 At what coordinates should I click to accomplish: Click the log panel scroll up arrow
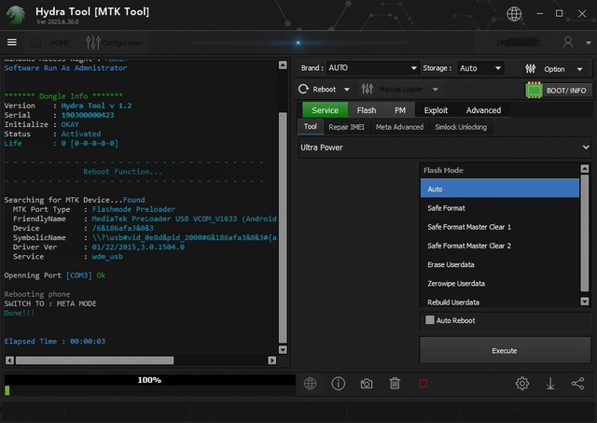[283, 64]
